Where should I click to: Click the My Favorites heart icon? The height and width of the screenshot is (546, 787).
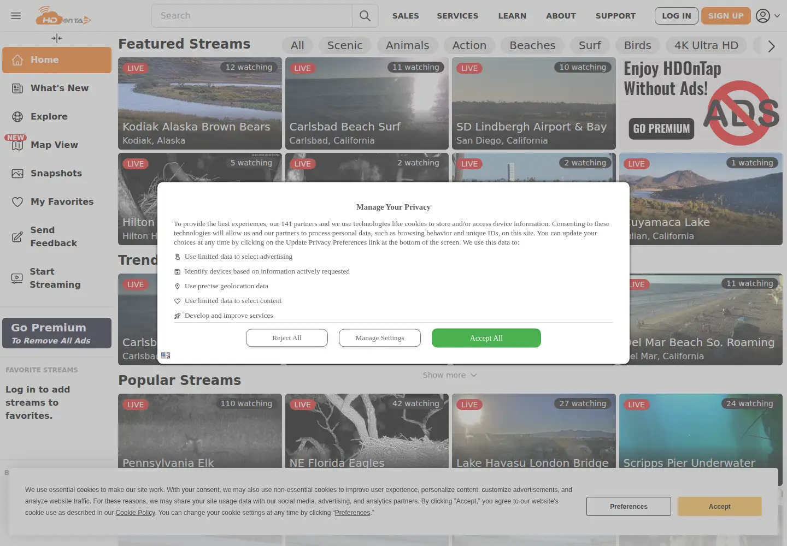click(17, 202)
